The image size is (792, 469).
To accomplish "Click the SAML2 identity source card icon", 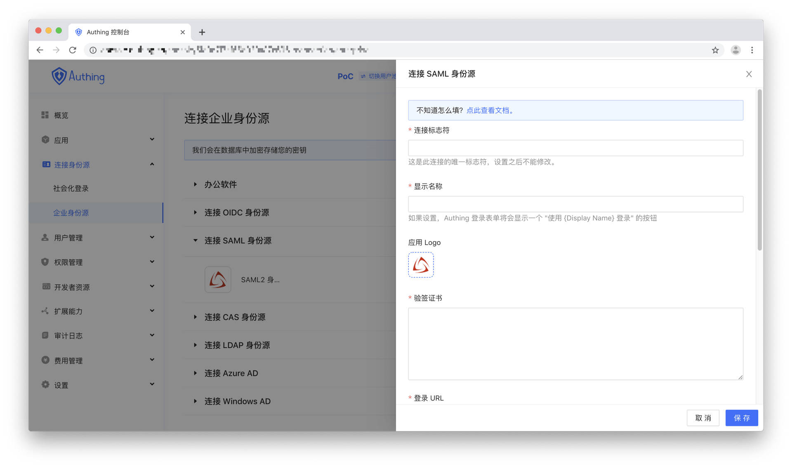I will (218, 280).
